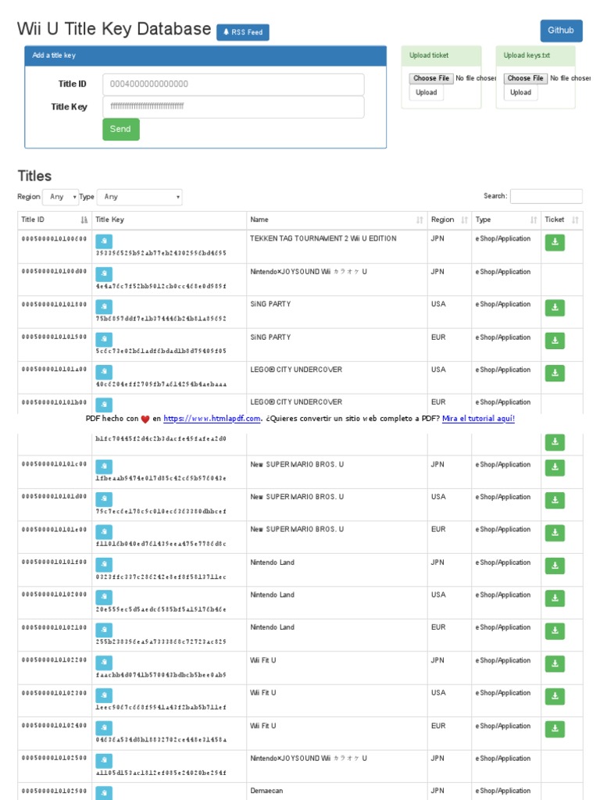Click the Title Key column header
600x800 pixels.
click(170, 220)
